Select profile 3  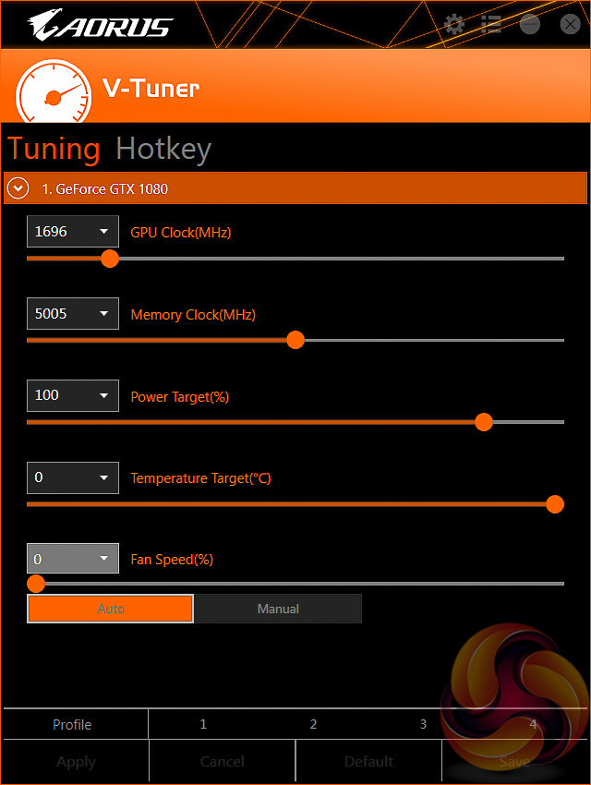click(x=423, y=724)
